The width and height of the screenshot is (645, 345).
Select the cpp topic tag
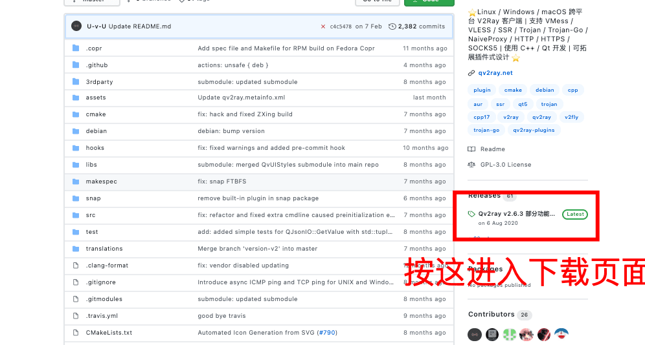tap(572, 90)
